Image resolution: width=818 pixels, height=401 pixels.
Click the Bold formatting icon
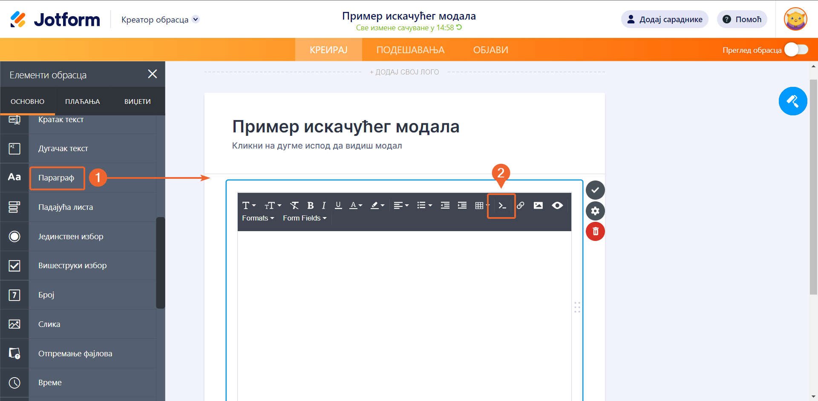coord(310,206)
